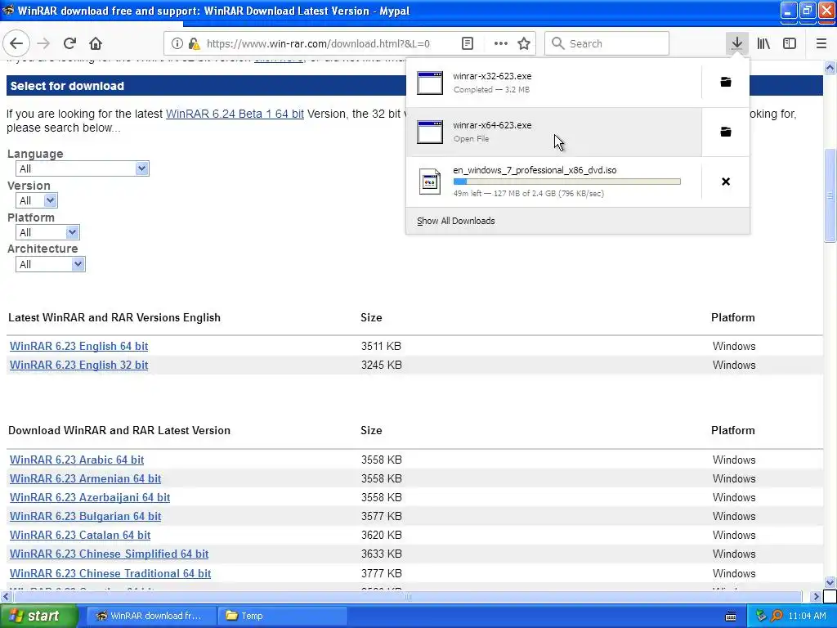Click the 11:04 AM clock
The height and width of the screenshot is (628, 837).
807,616
